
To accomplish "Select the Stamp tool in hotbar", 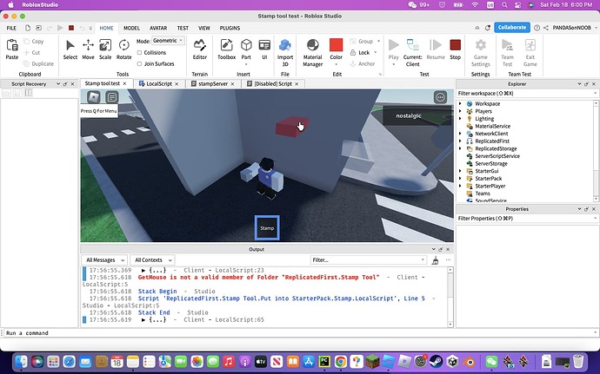I will click(267, 227).
